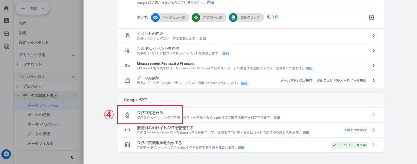Image resolution: width=417 pixels, height=164 pixels.
Task: Click the 測定中: label
Action: tap(143, 18)
